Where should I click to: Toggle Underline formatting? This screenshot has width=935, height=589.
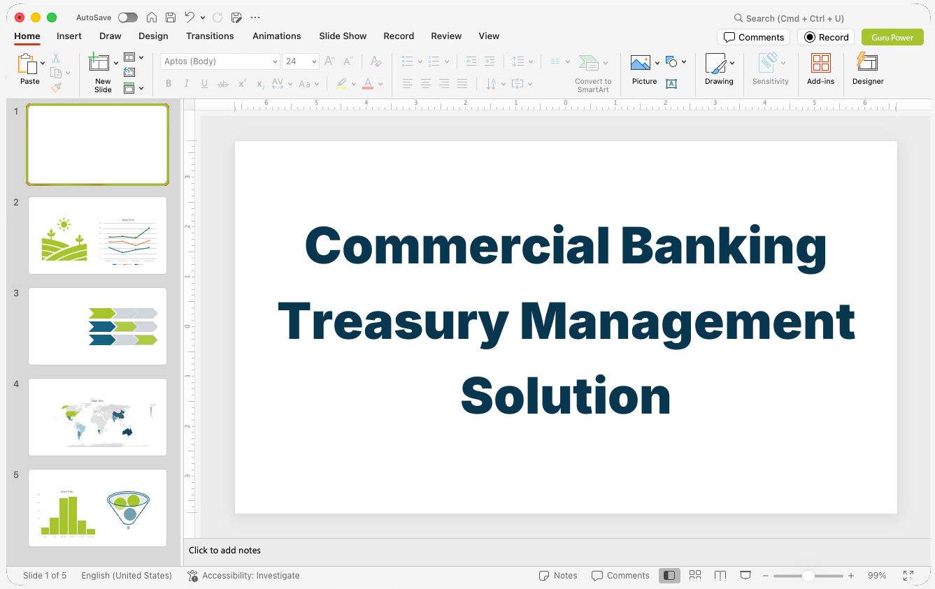204,84
